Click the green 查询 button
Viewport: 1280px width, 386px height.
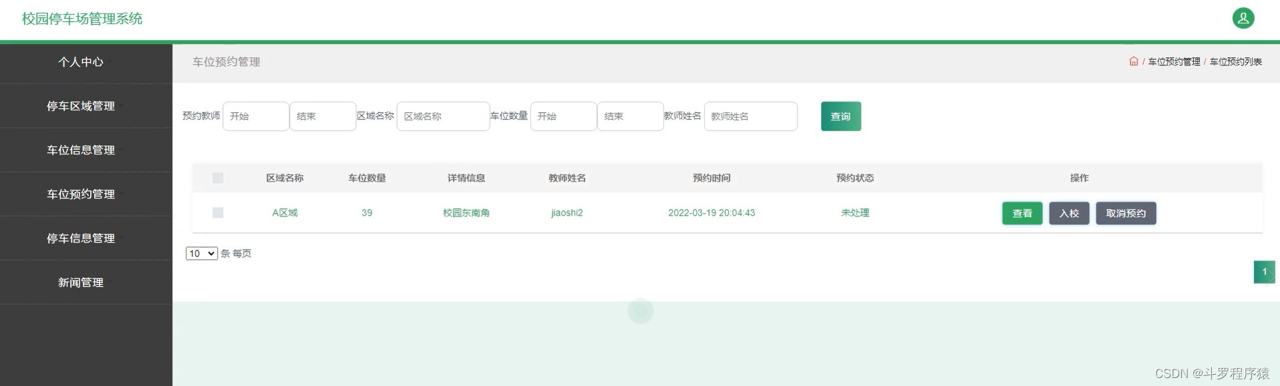coord(840,116)
